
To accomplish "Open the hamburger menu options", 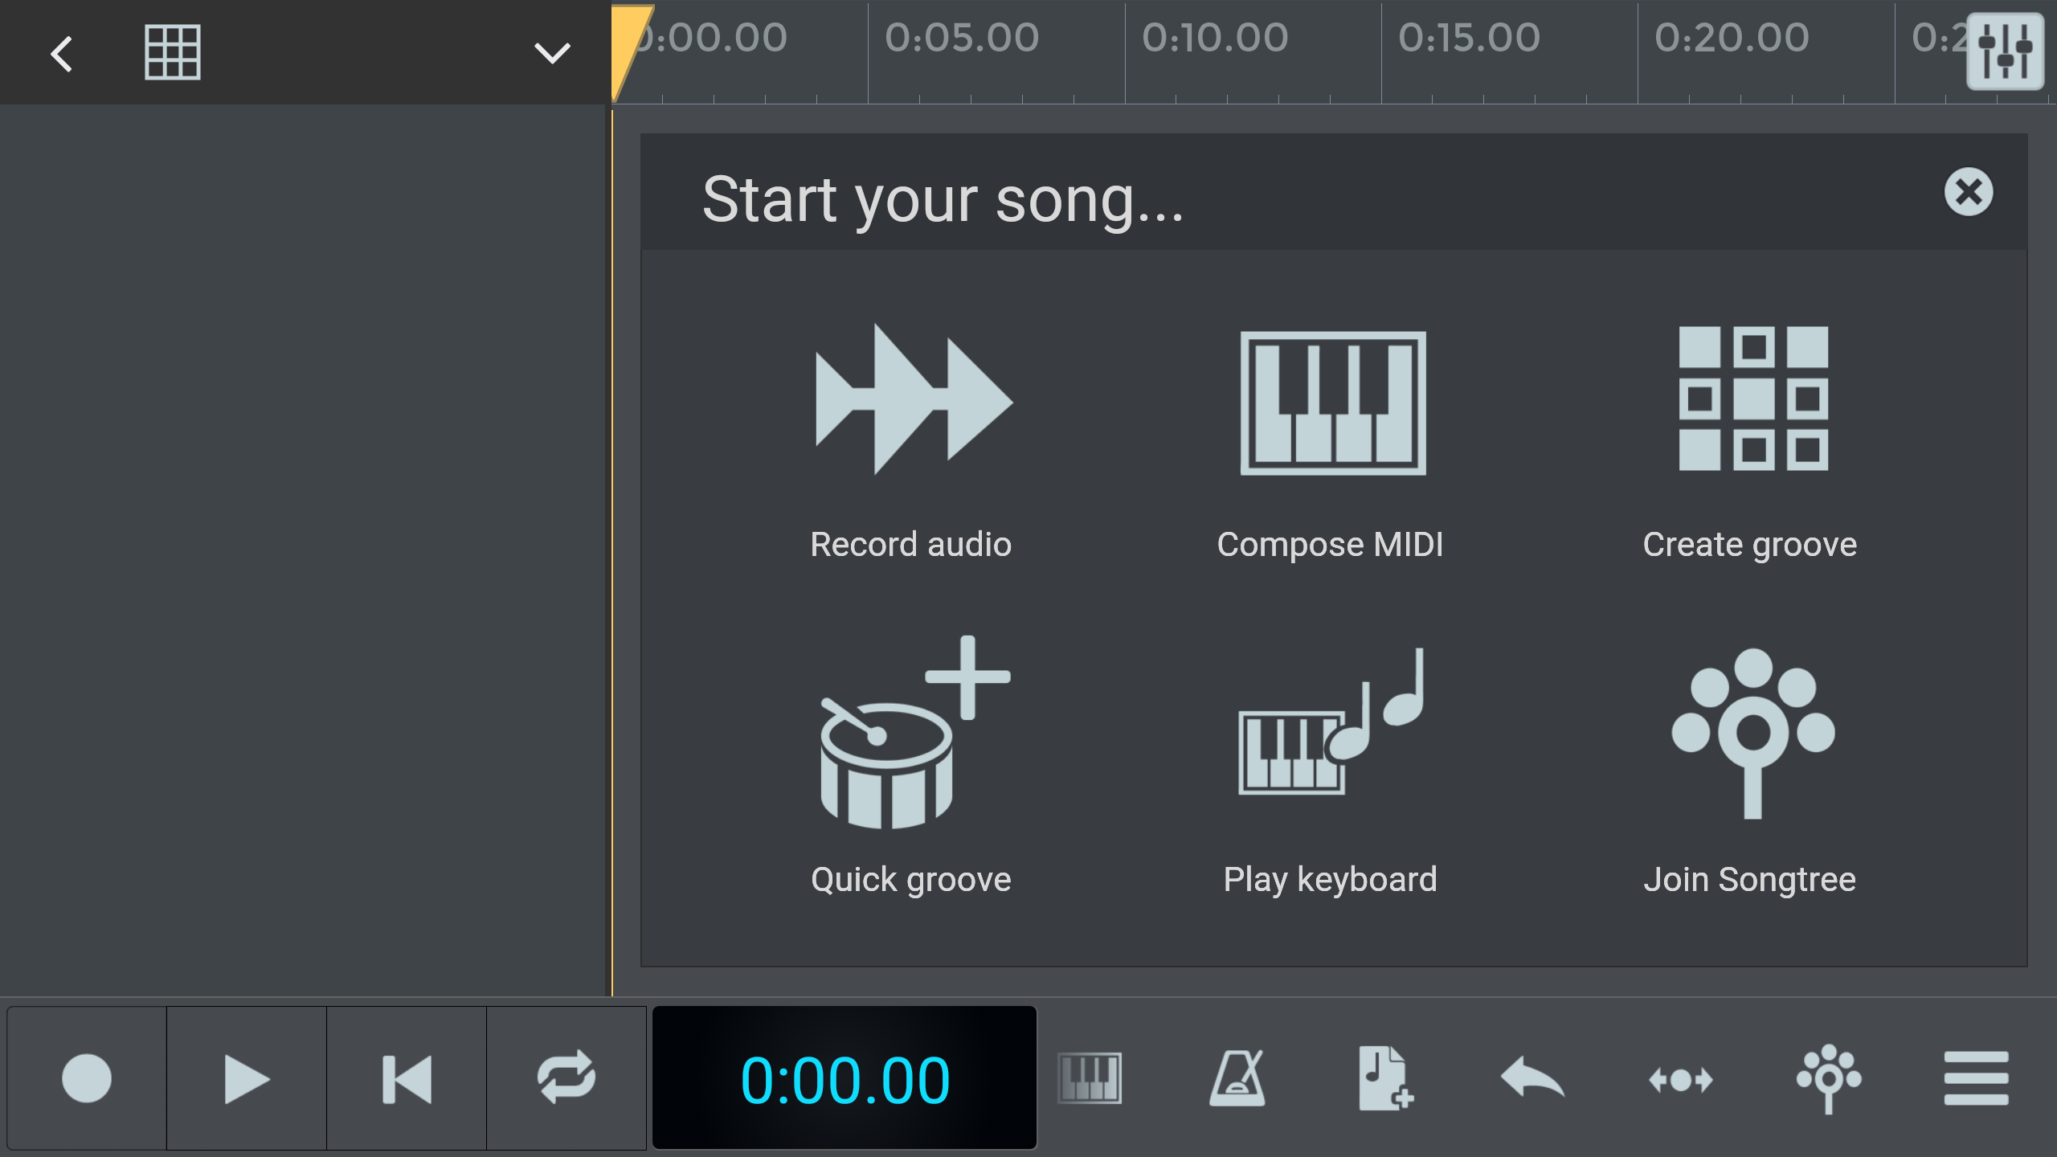I will point(1975,1079).
